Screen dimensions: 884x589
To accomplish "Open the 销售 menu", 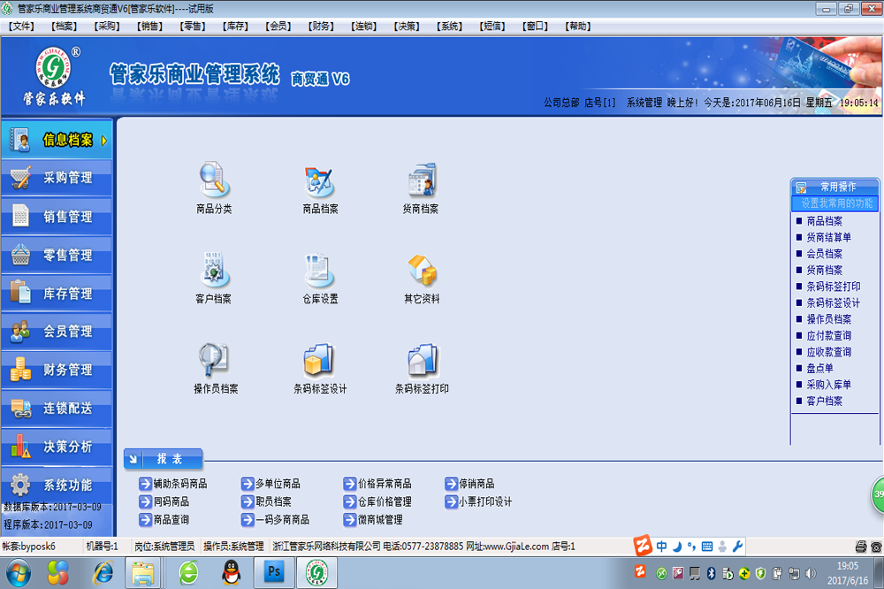I will (x=149, y=26).
